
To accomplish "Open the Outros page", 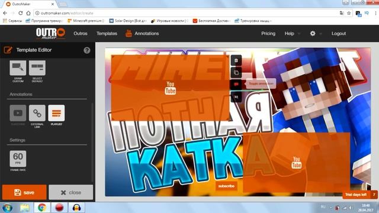I will (x=81, y=34).
